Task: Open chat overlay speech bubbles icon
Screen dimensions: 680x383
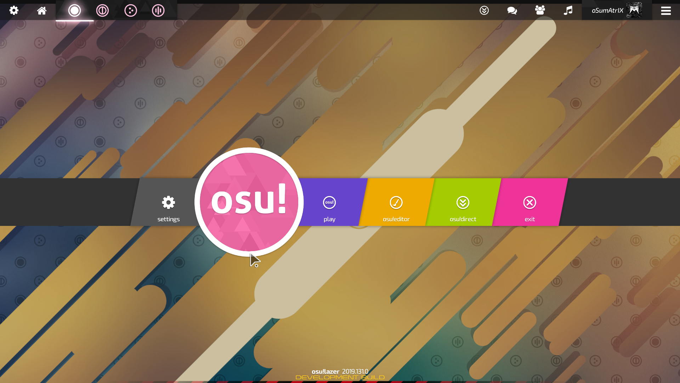Action: pyautogui.click(x=512, y=10)
